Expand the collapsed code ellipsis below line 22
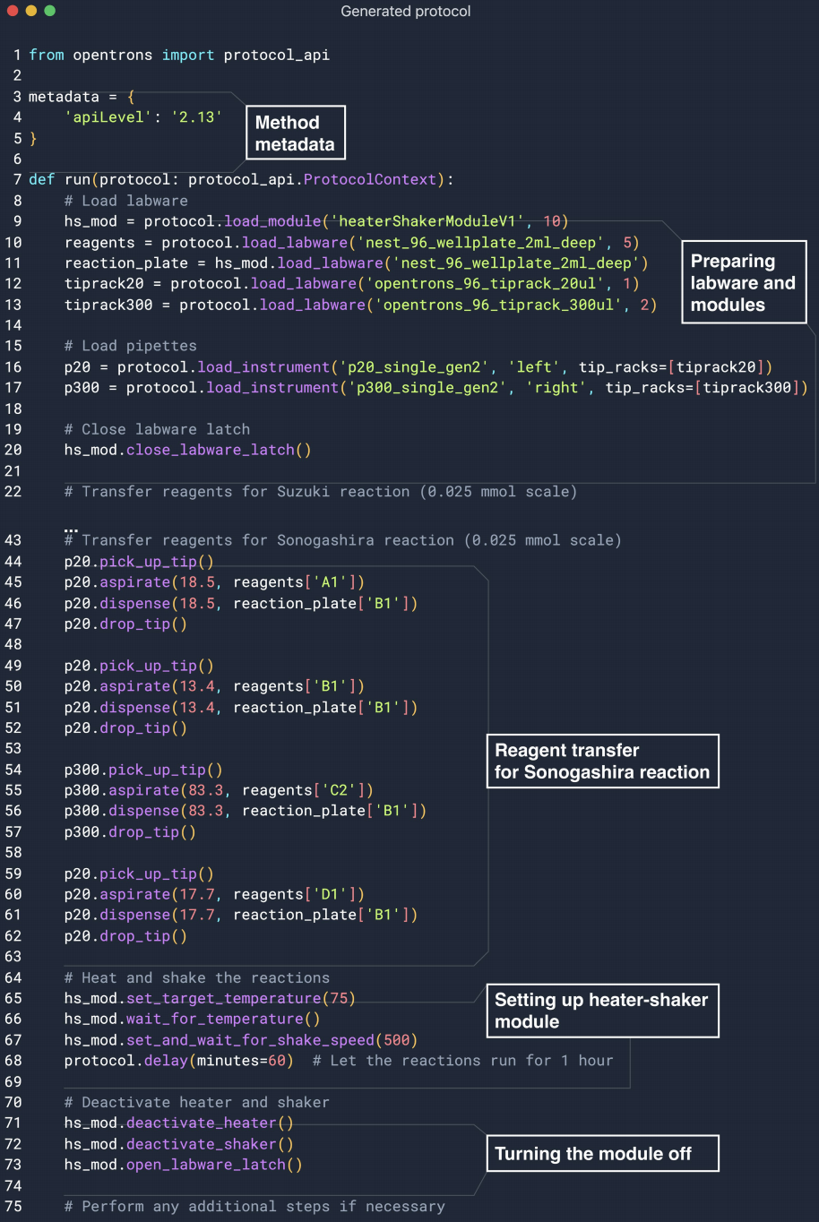The image size is (819, 1222). [71, 526]
